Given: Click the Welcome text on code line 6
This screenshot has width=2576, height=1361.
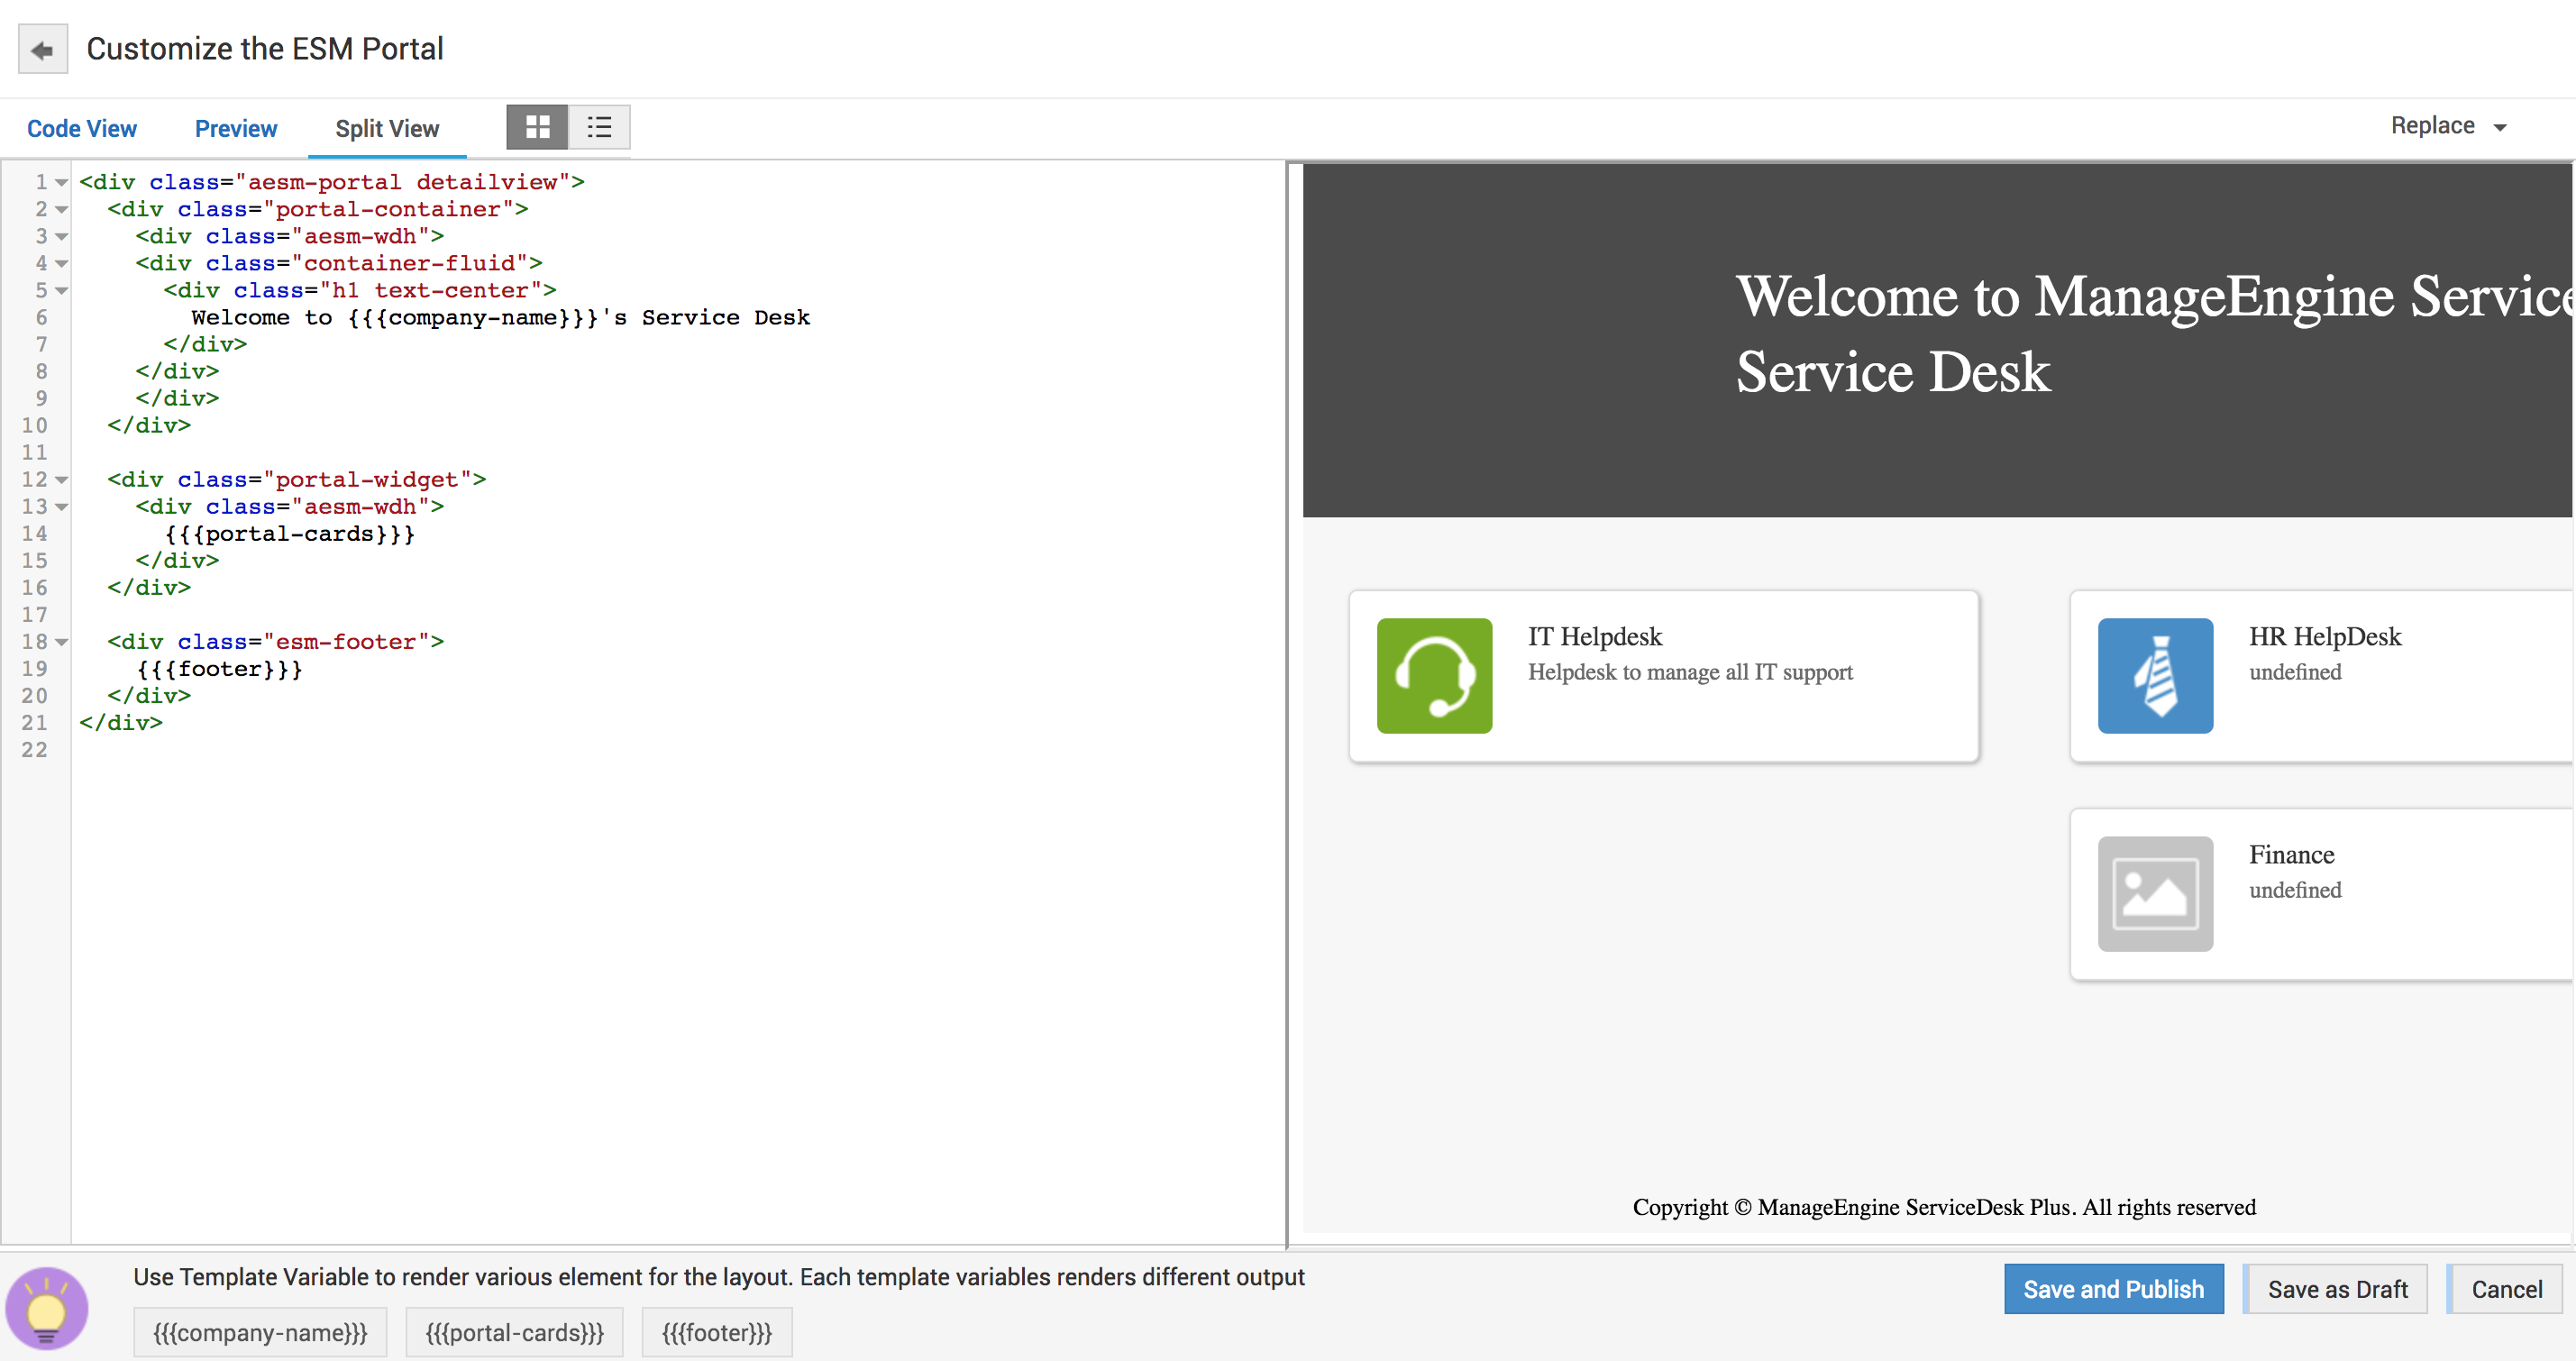Looking at the screenshot, I should coord(500,318).
